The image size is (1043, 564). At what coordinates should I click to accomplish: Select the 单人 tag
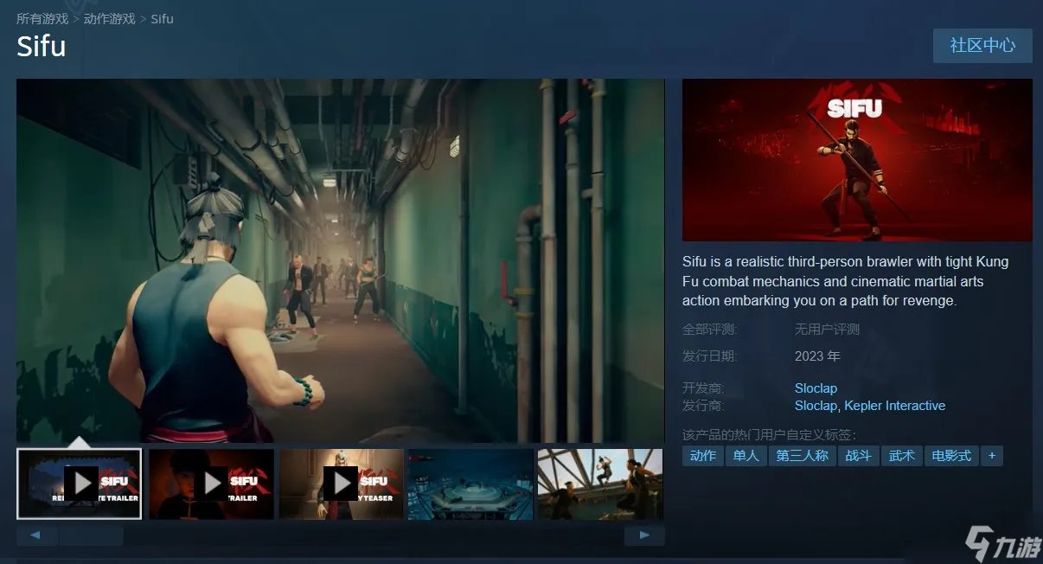click(x=745, y=456)
